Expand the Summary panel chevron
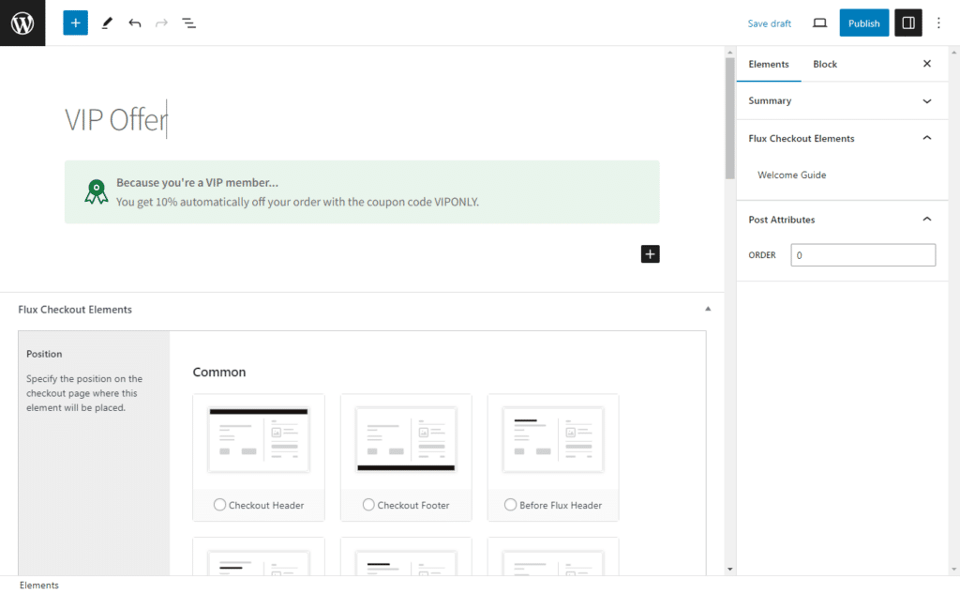 coord(927,101)
